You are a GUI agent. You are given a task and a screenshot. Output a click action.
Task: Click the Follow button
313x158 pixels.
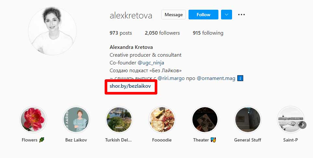coord(203,15)
